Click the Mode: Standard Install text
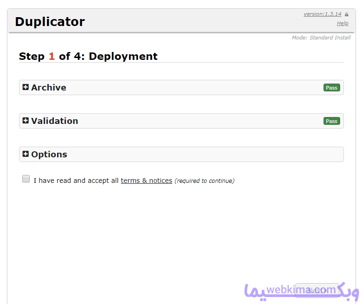The height and width of the screenshot is (304, 362). coord(321,38)
